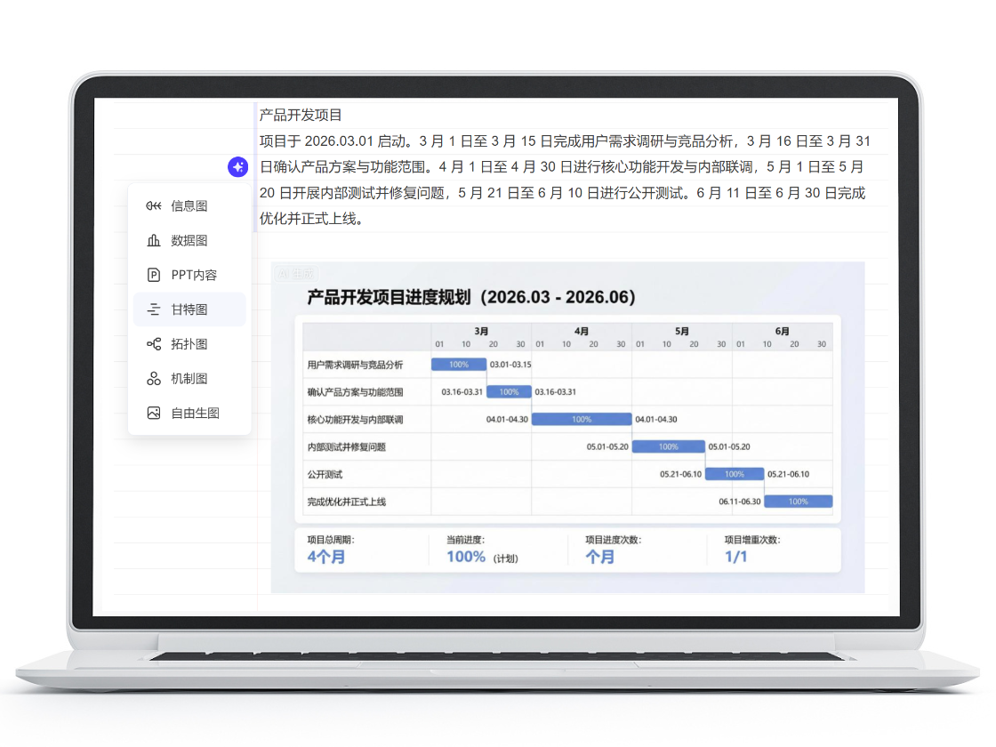Click the 内部测试并修复问题 row label
Screen dimensions: 996x747
point(347,447)
